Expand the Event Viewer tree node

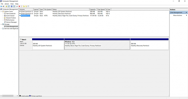coord(3,16)
